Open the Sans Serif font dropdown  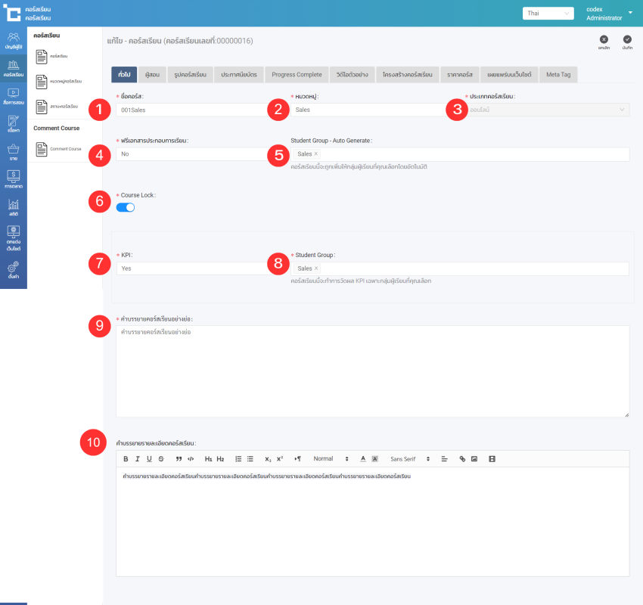(409, 459)
